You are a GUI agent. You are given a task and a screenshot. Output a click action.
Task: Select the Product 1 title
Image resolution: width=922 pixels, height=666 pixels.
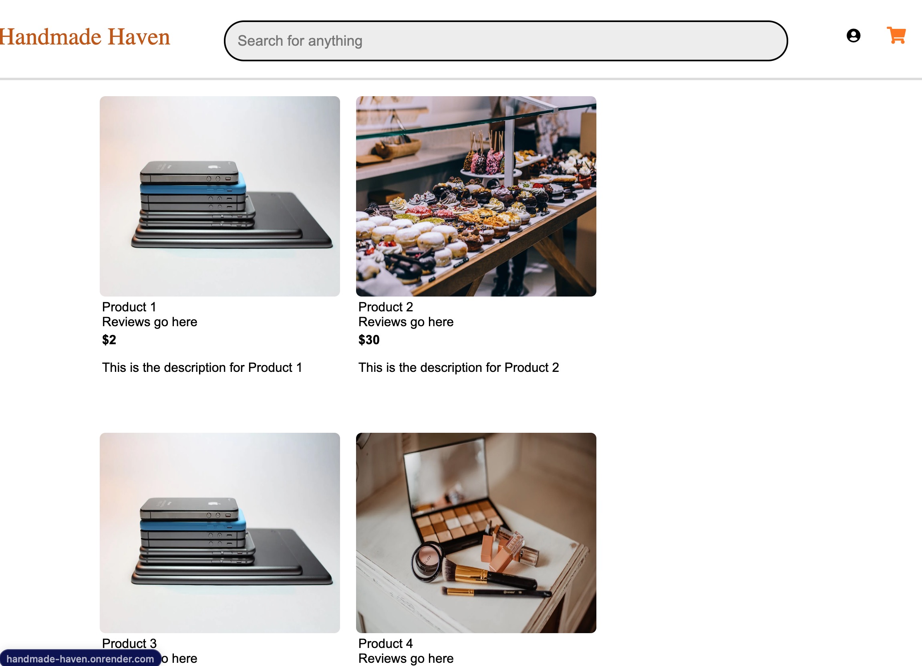tap(129, 307)
